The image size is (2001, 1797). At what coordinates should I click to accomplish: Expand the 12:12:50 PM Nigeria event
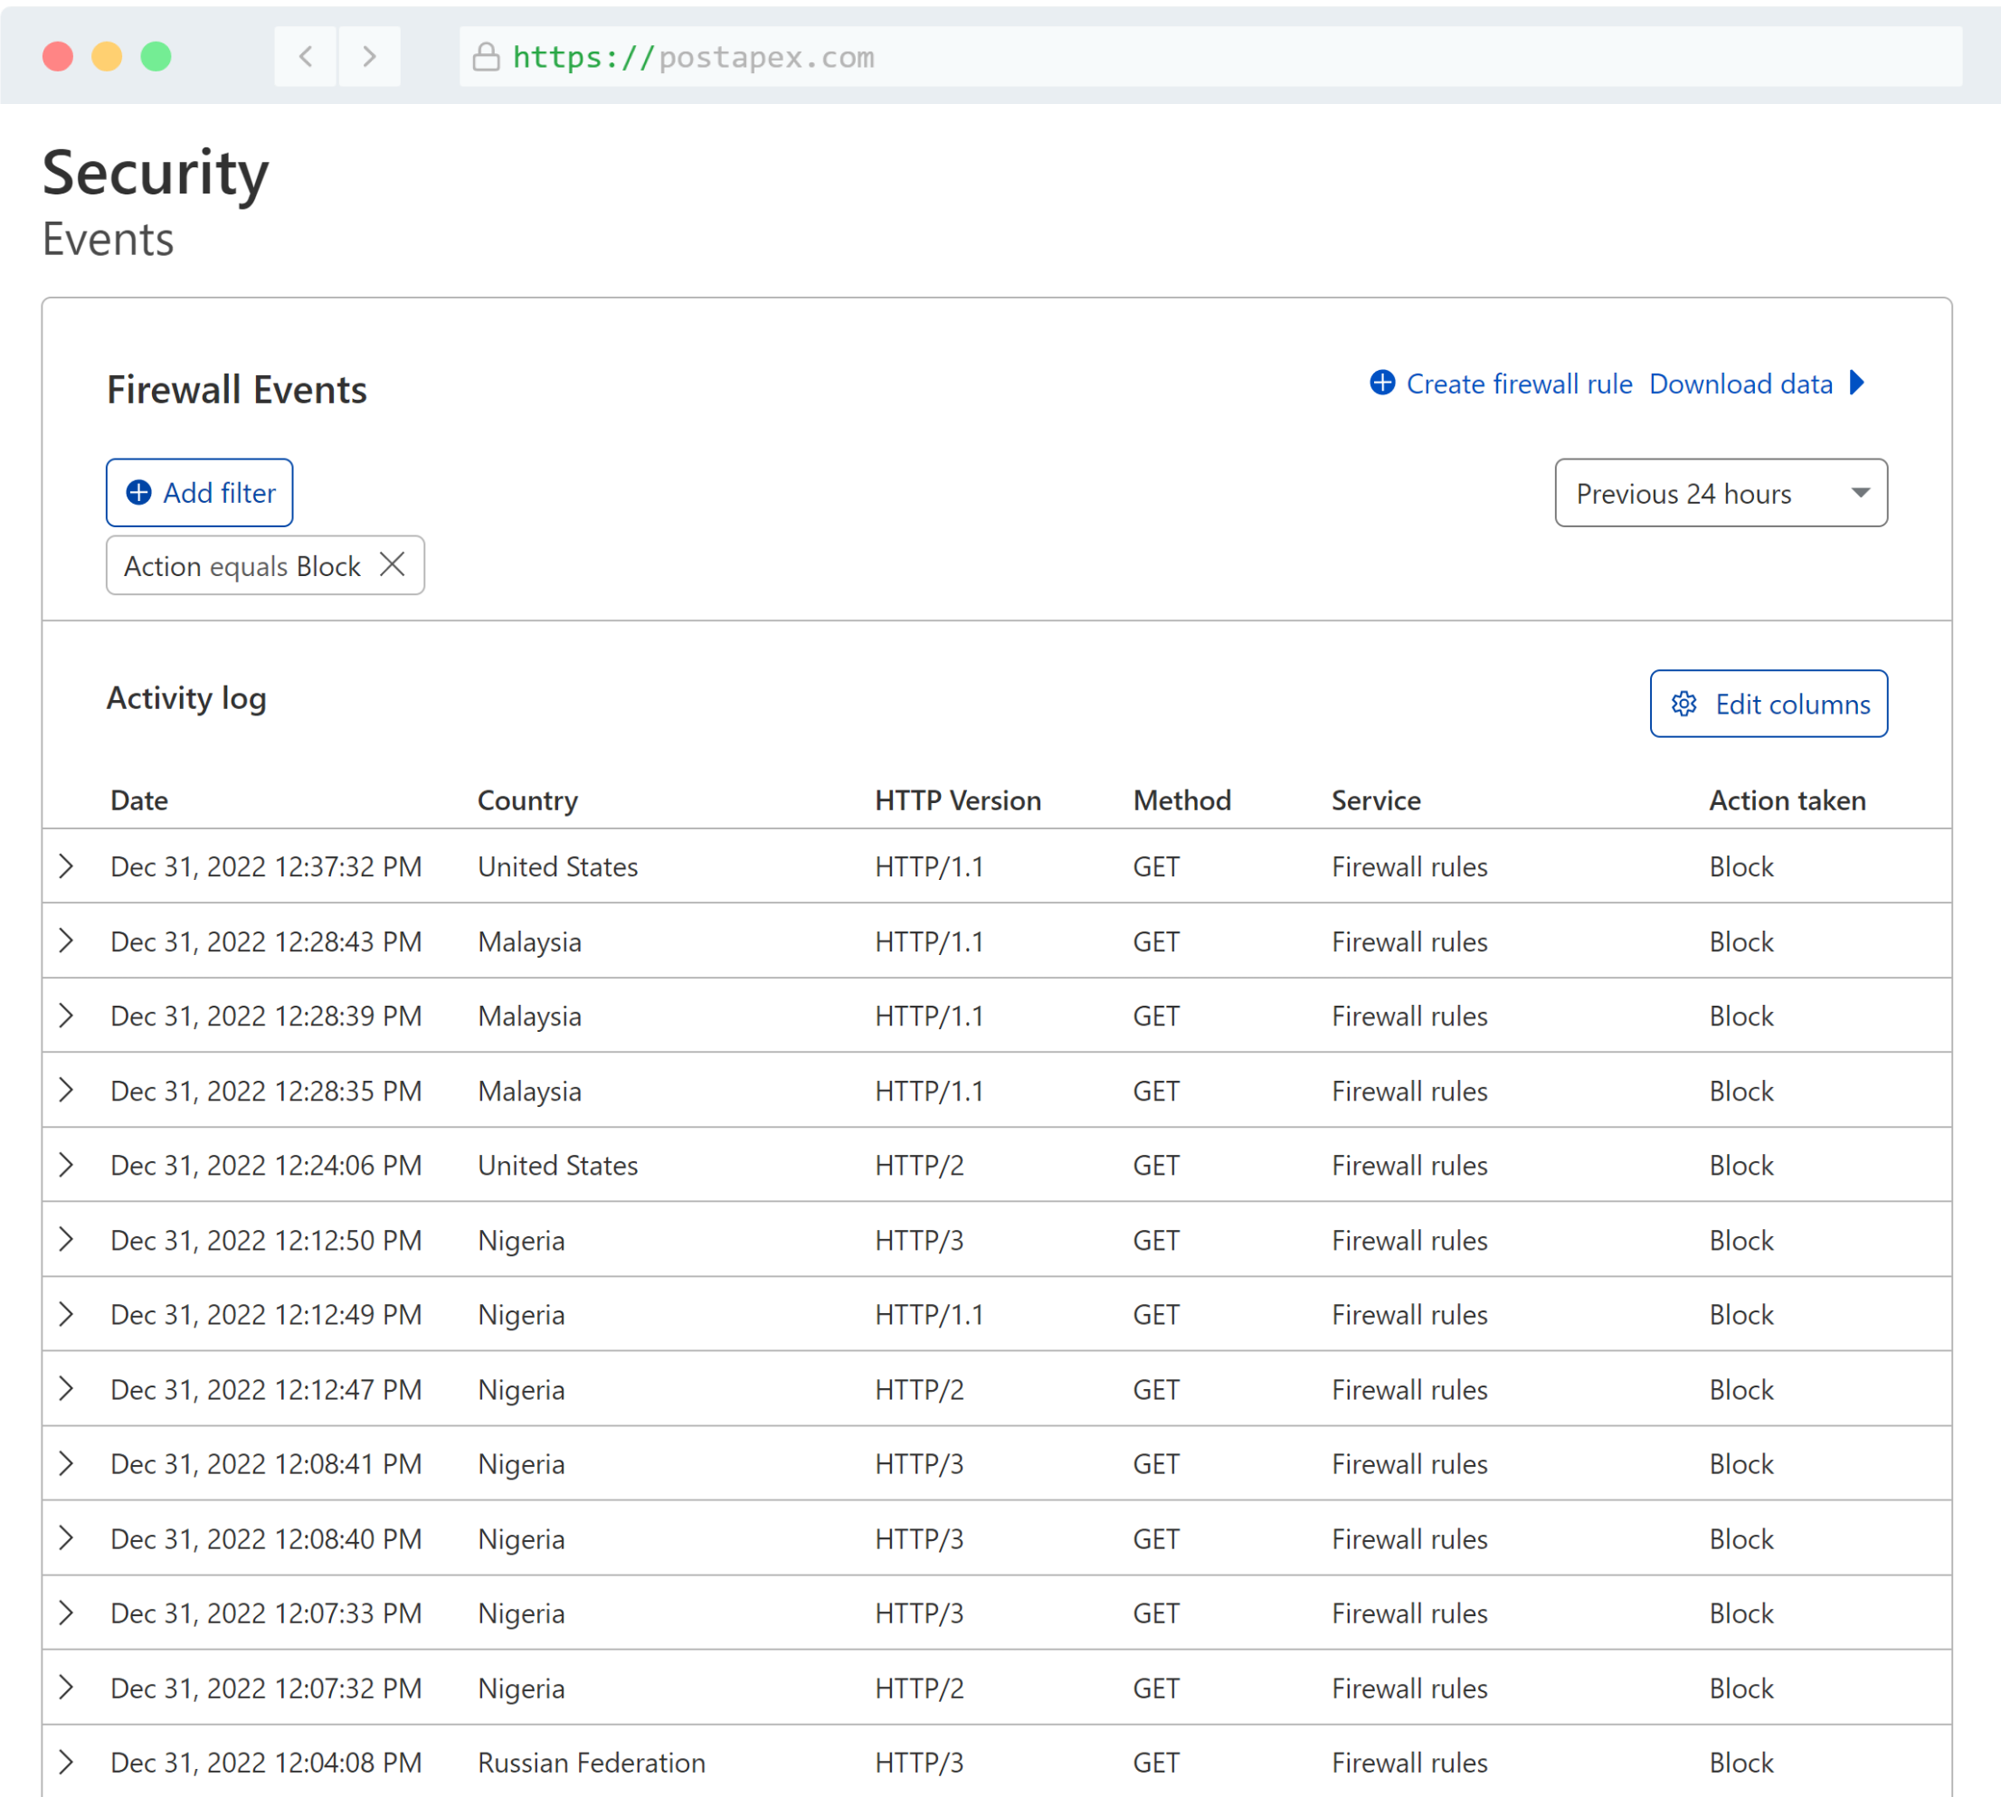tap(66, 1240)
